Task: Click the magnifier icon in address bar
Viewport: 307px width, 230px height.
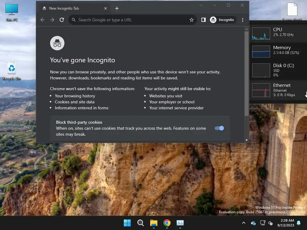Action: 74,20
